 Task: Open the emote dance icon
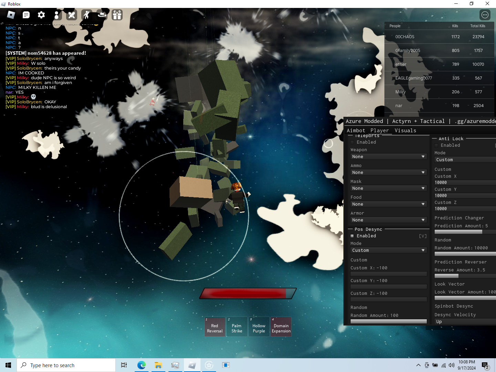pos(87,15)
